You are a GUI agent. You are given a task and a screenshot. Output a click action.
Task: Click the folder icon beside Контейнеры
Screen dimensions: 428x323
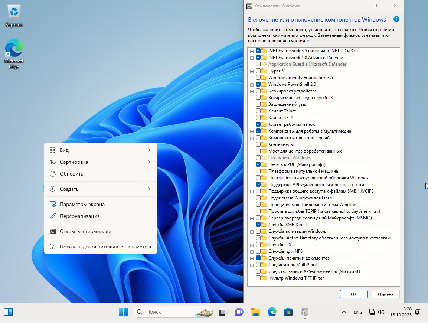pyautogui.click(x=264, y=144)
